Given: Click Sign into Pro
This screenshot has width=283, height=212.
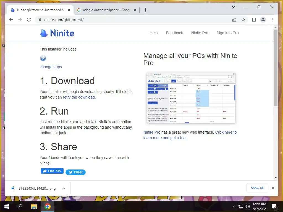Looking at the screenshot, I should click(x=227, y=33).
